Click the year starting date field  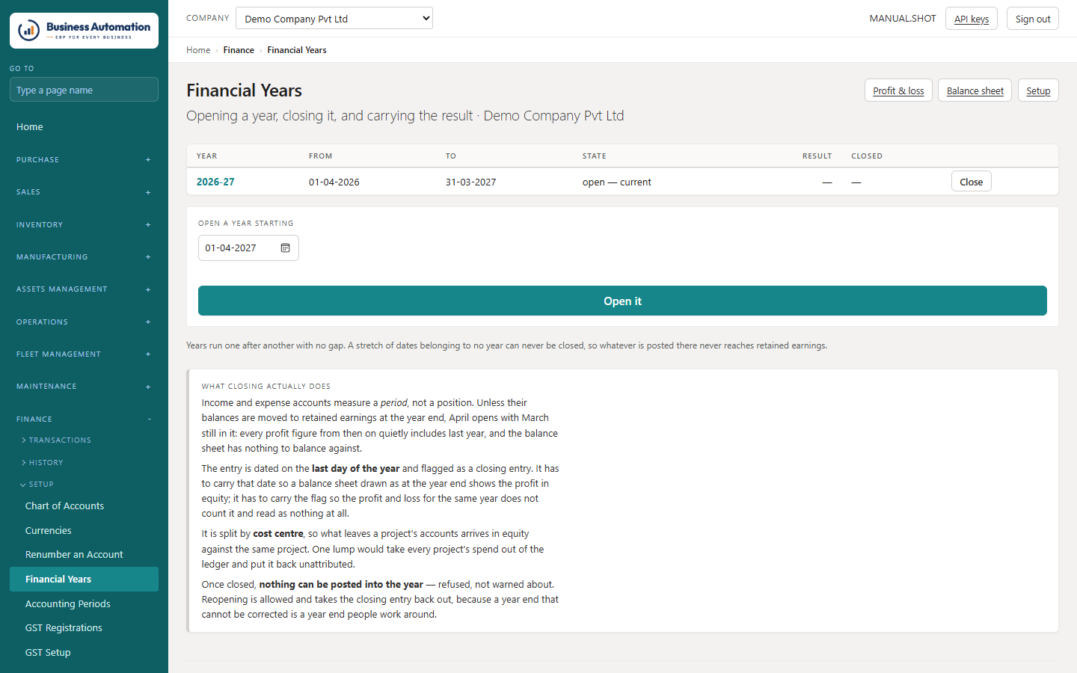coord(248,248)
